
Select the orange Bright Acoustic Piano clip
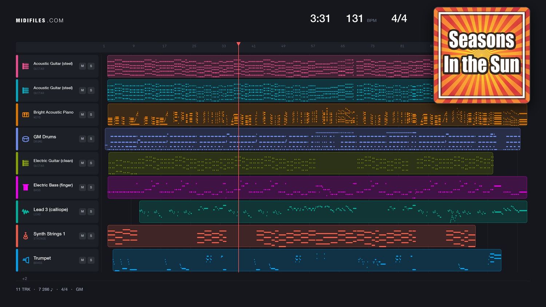(x=317, y=115)
